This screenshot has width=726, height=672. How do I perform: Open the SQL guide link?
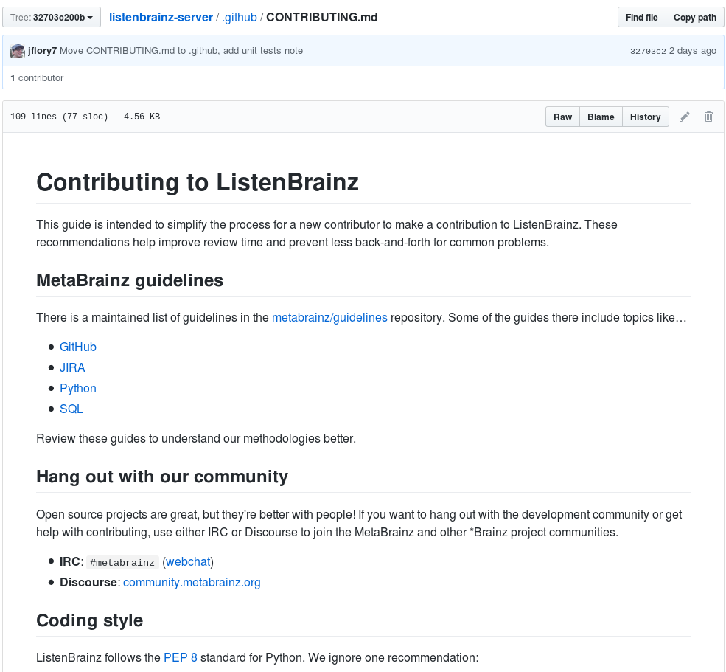pyautogui.click(x=71, y=409)
